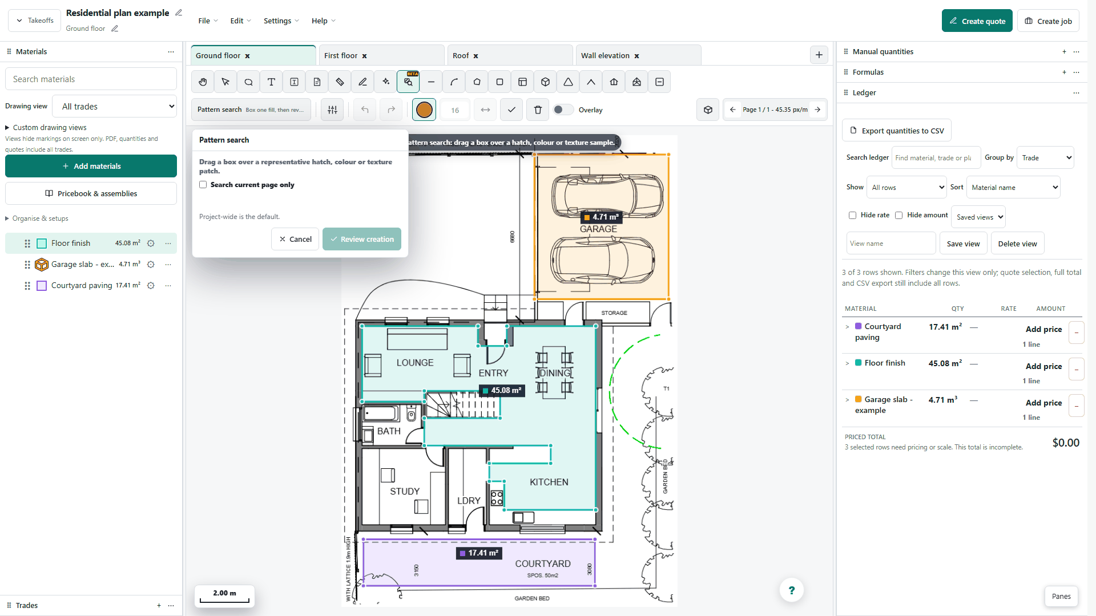Screen dimensions: 1096x616
Task: Select the arc line tool
Action: click(454, 82)
